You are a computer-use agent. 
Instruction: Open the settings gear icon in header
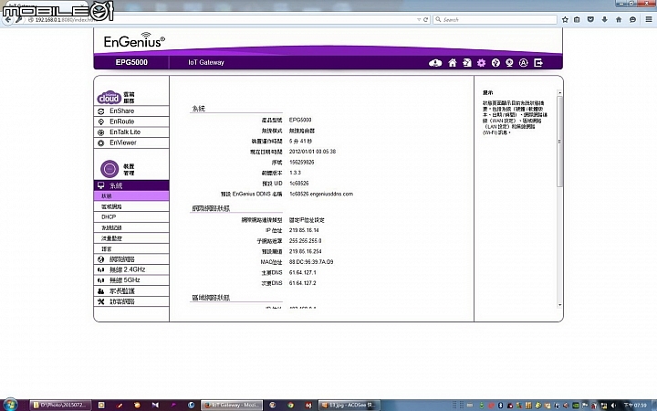tap(481, 63)
